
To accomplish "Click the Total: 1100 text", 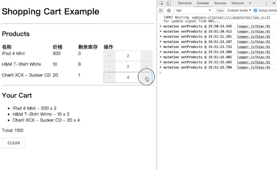I will [x=13, y=130].
